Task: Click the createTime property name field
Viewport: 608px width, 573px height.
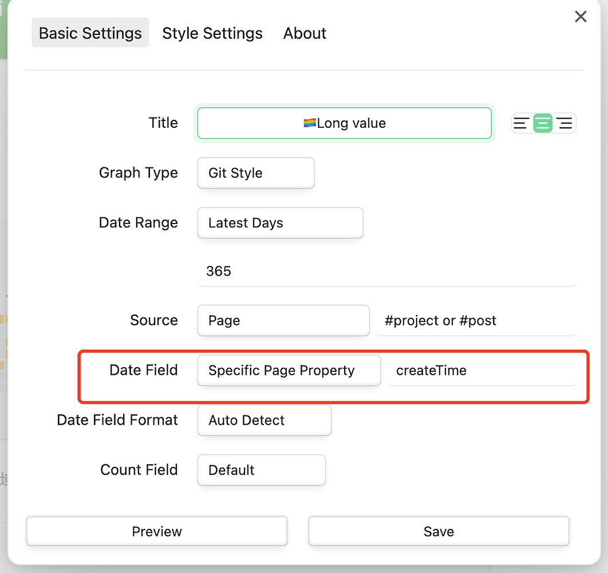Action: pyautogui.click(x=482, y=370)
